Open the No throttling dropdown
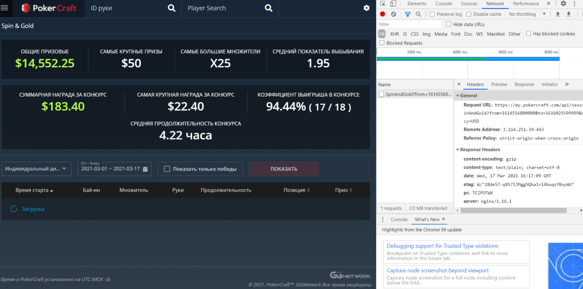 coord(527,14)
